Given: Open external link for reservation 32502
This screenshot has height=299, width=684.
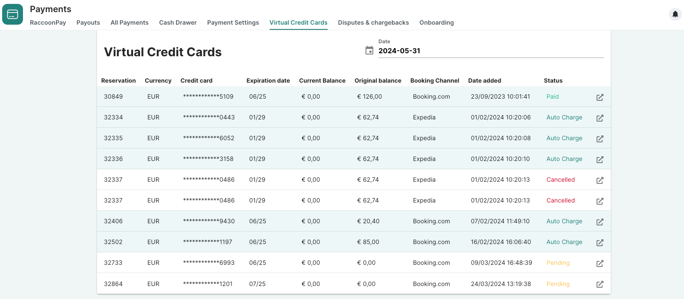Looking at the screenshot, I should (600, 243).
